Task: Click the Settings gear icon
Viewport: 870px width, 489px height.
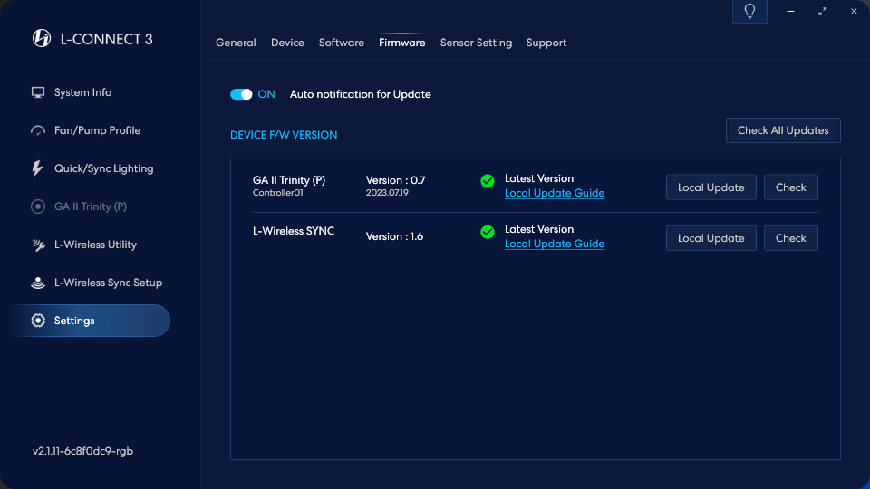Action: point(38,321)
